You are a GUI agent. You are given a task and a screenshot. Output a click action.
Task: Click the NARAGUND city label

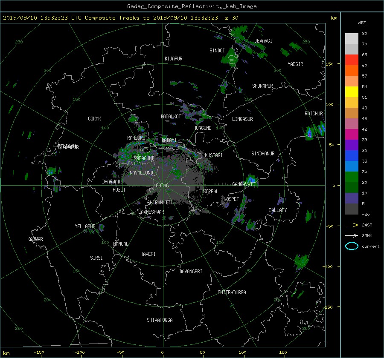pos(144,158)
